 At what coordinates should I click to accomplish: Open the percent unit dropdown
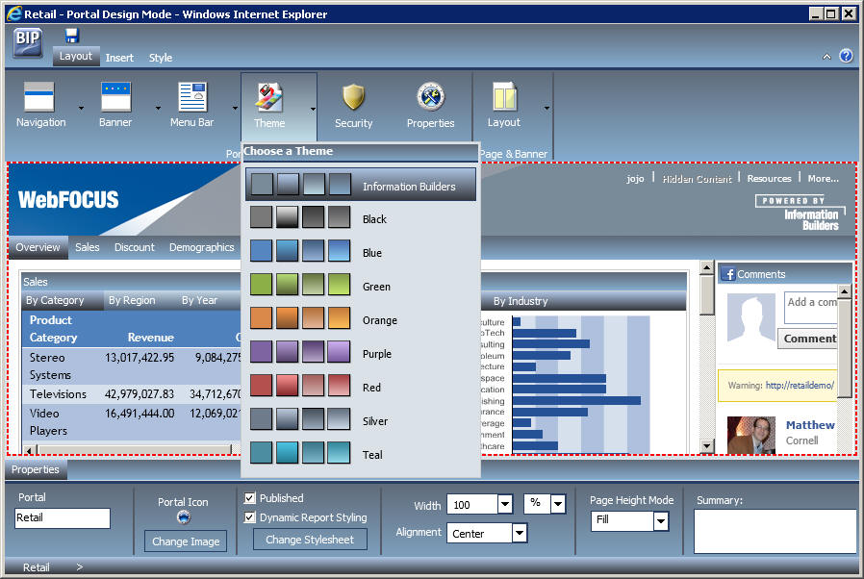pyautogui.click(x=558, y=504)
